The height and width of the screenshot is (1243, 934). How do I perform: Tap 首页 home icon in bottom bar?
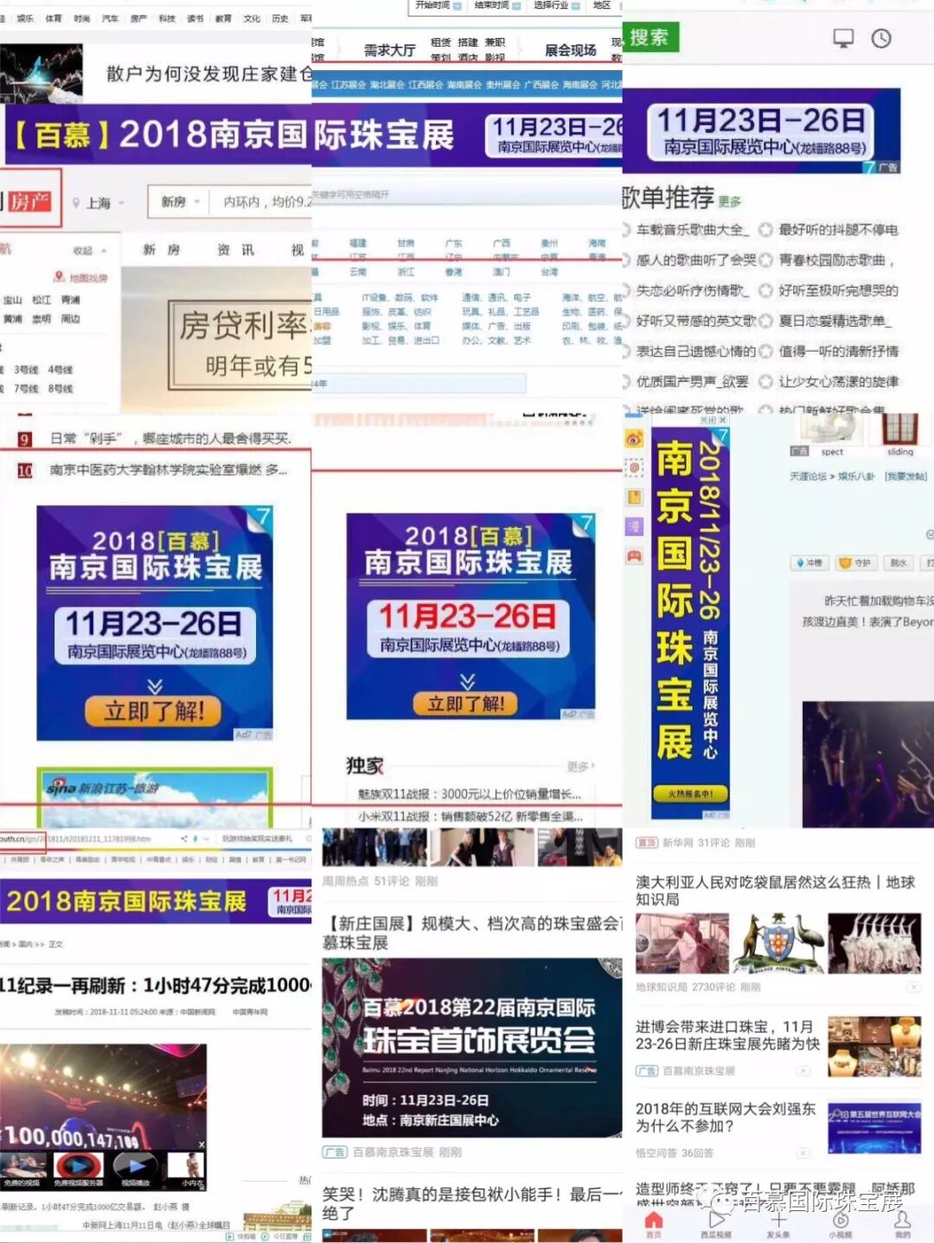coord(654,1224)
